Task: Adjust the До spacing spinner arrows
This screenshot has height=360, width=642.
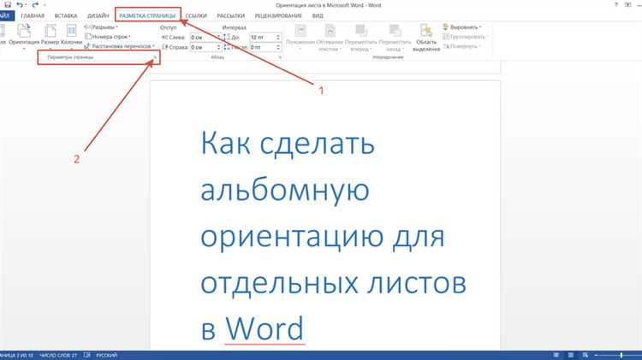Action: pyautogui.click(x=278, y=38)
